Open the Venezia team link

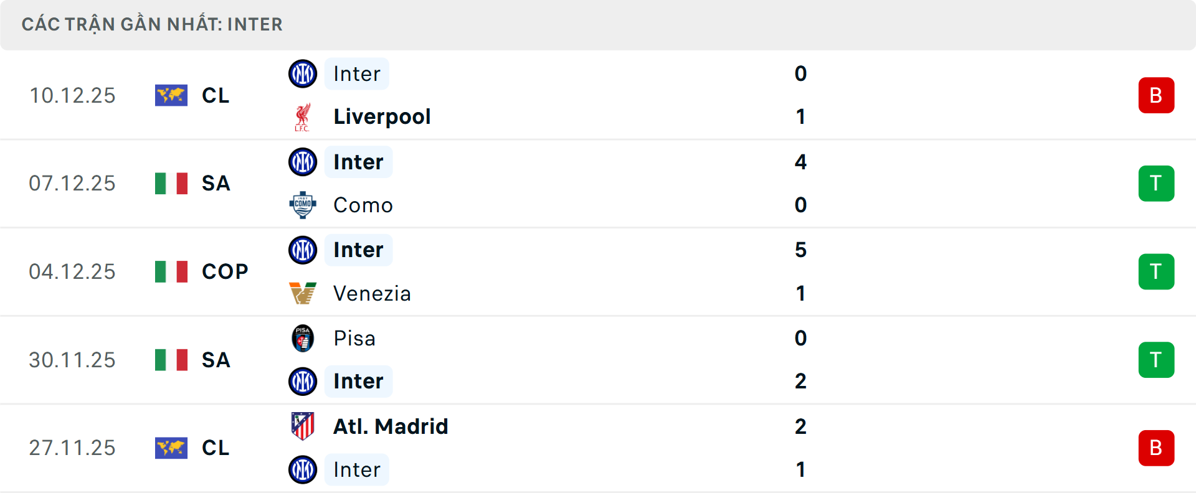(372, 293)
